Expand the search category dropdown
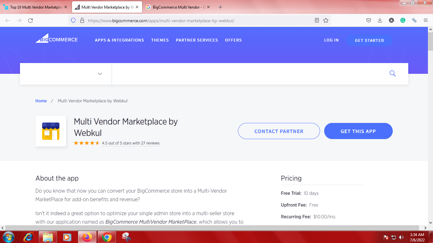 (x=66, y=74)
